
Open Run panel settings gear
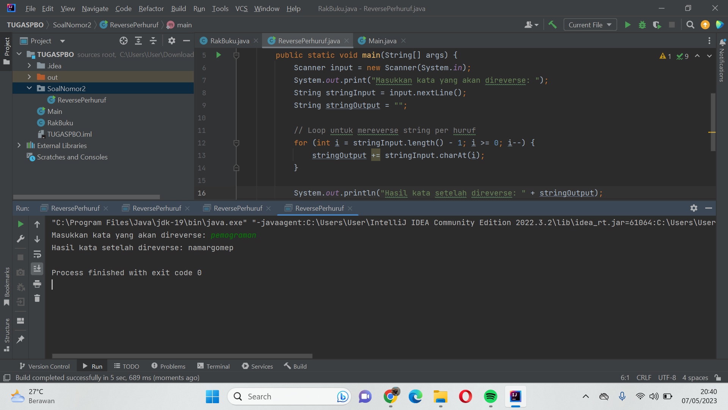click(x=694, y=208)
